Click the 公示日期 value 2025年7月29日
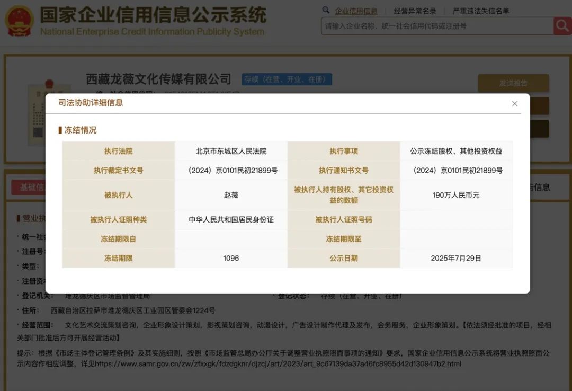Viewport: 572px width, 391px height. point(455,258)
